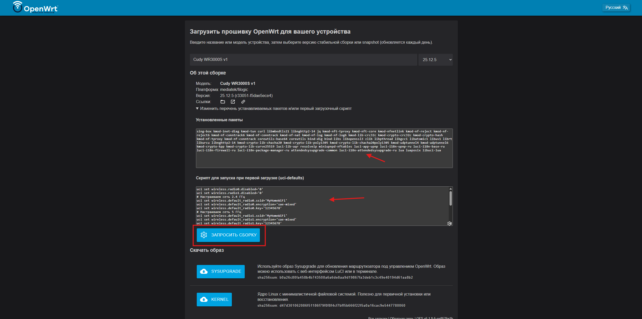Click the version text 25.12.5 (r33051-f5dae5ece4)
This screenshot has width=642, height=319.
246,96
